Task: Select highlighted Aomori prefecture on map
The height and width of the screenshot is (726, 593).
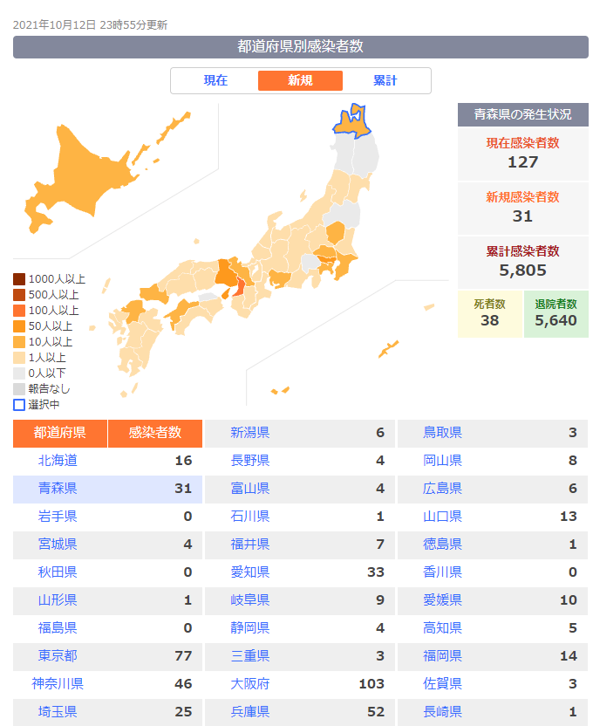Action: click(x=352, y=123)
